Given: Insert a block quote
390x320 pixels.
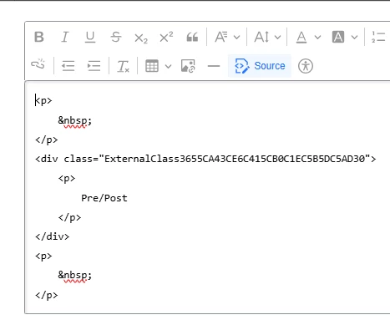Looking at the screenshot, I should click(x=192, y=37).
